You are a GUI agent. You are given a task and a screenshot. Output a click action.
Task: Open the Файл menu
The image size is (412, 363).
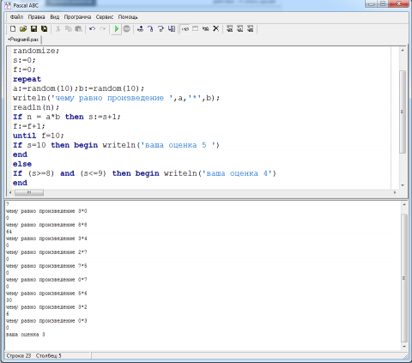coord(16,17)
